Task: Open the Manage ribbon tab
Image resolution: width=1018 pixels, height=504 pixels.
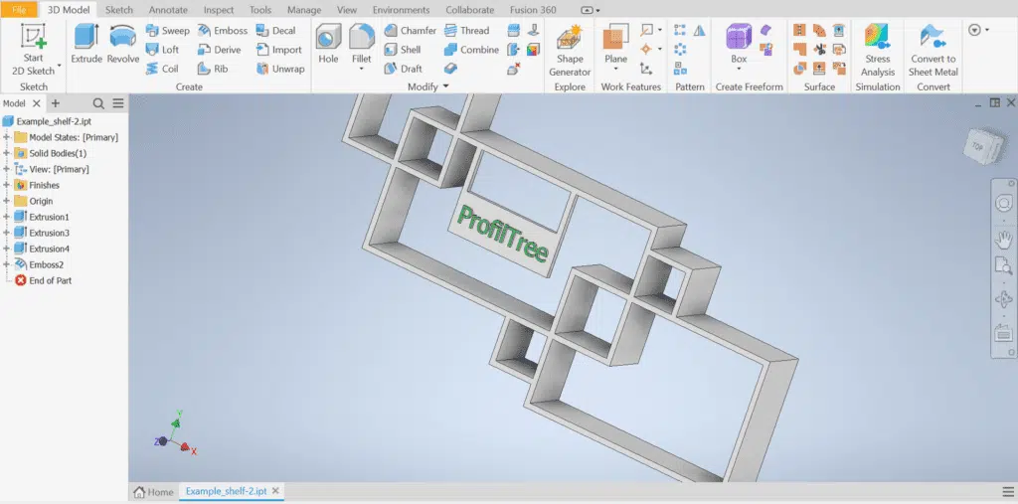Action: pyautogui.click(x=304, y=10)
